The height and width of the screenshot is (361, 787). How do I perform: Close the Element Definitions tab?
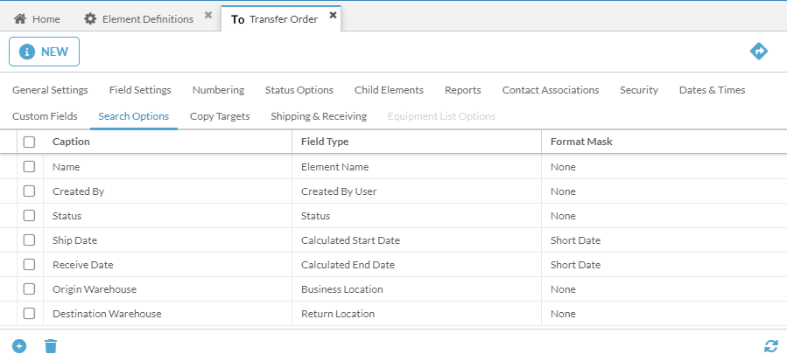[x=208, y=15]
